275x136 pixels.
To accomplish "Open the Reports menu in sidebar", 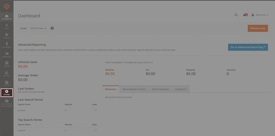I will click(7, 73).
